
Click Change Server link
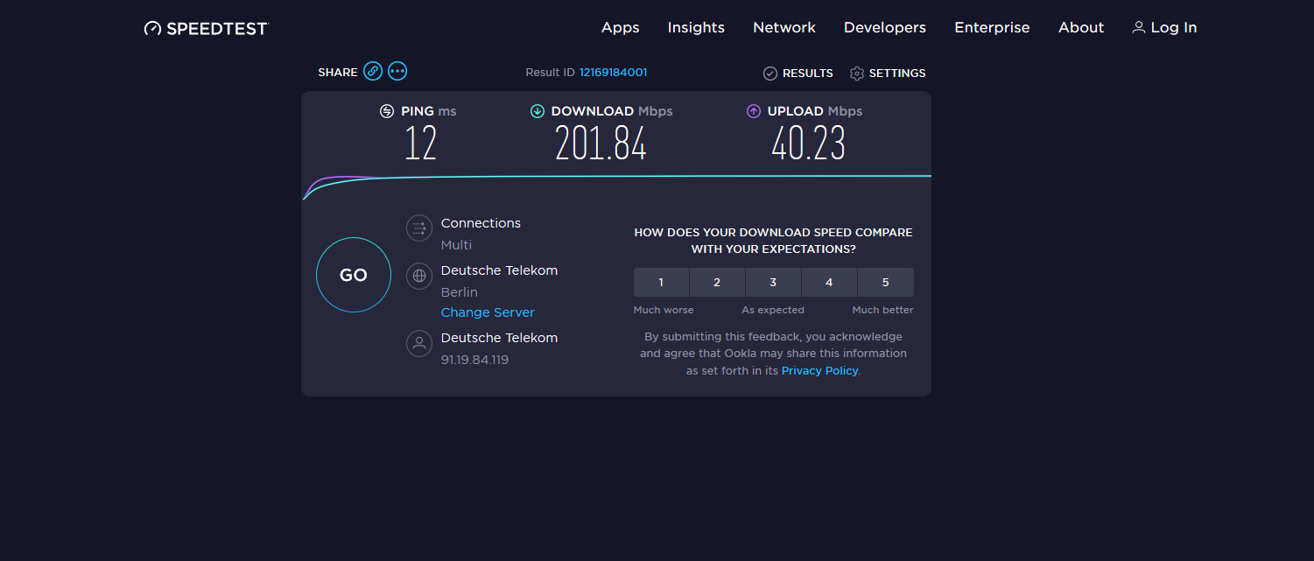[x=488, y=312]
